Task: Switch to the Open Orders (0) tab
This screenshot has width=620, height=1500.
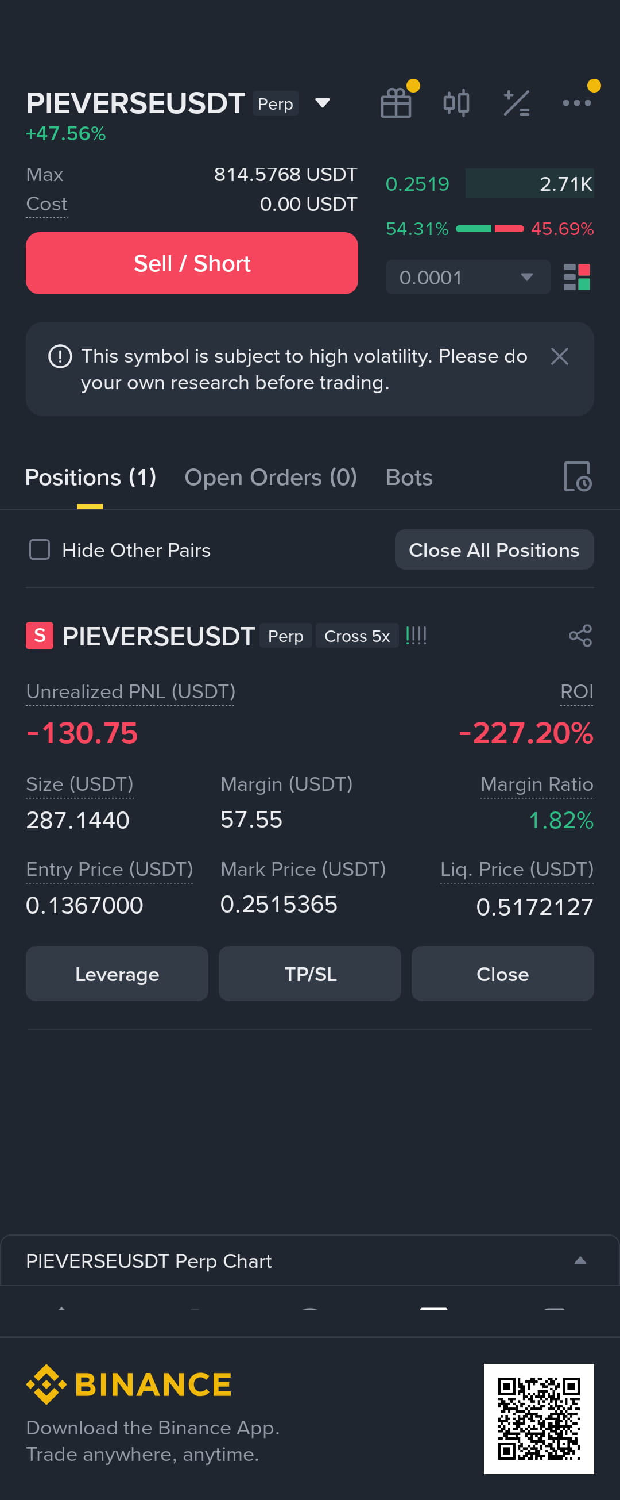Action: click(x=270, y=478)
